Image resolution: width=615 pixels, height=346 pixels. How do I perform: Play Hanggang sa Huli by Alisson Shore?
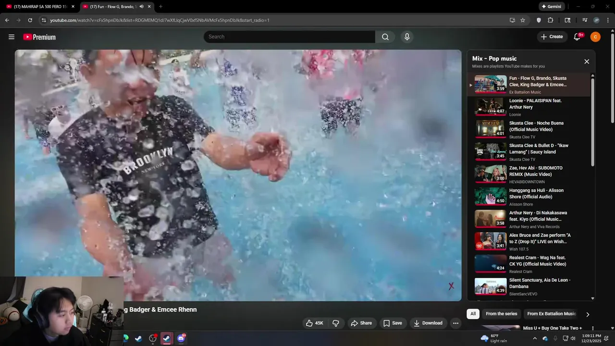[x=529, y=197]
